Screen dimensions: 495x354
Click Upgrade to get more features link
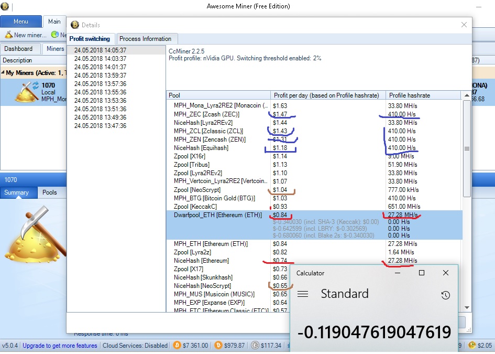60,346
